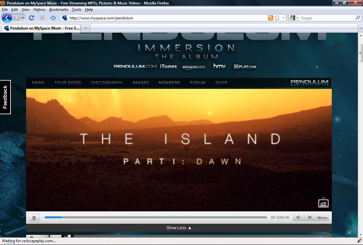Click the Forward navigation arrow
This screenshot has width=363, height=245.
coord(16,18)
